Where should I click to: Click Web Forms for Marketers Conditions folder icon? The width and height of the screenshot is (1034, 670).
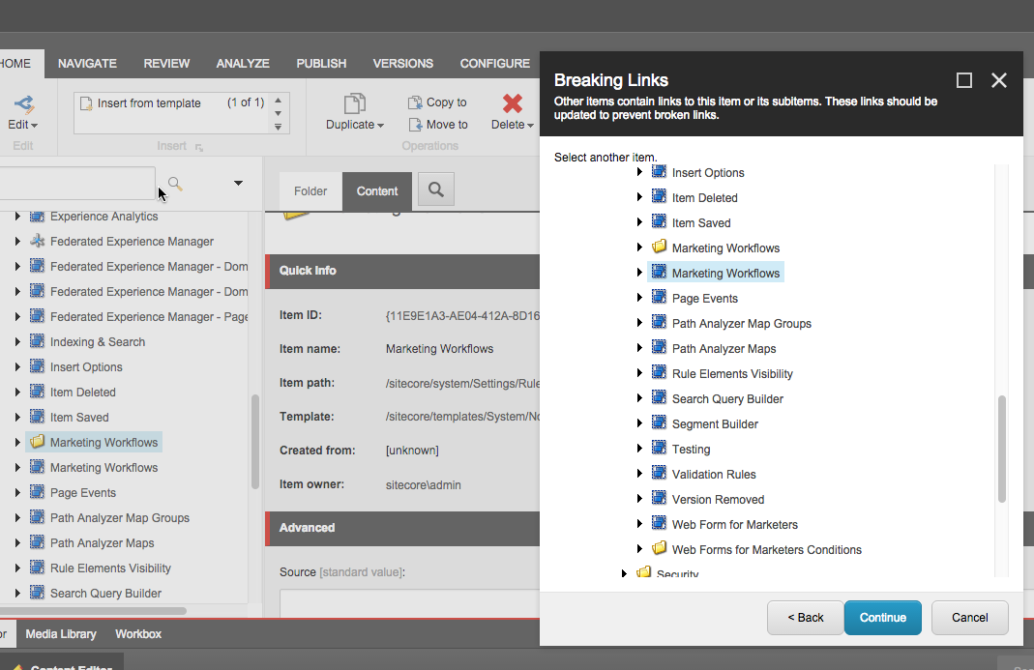[x=659, y=548]
